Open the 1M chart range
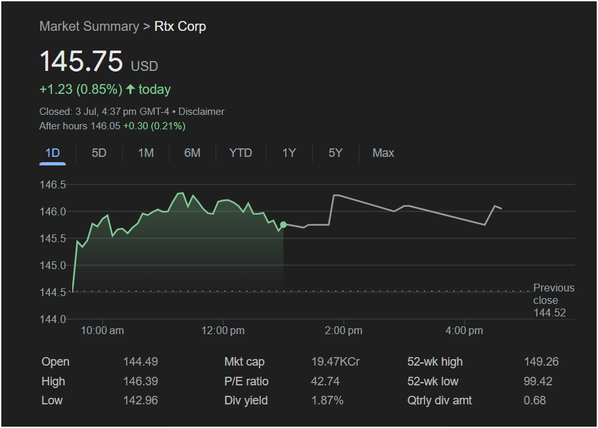598x428 pixels. coord(146,153)
